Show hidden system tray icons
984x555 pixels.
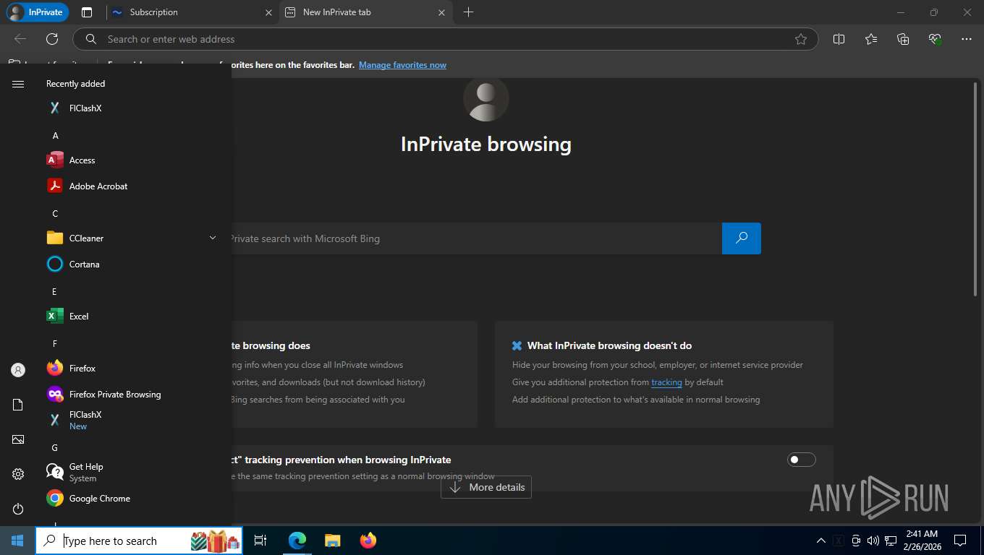tap(820, 541)
